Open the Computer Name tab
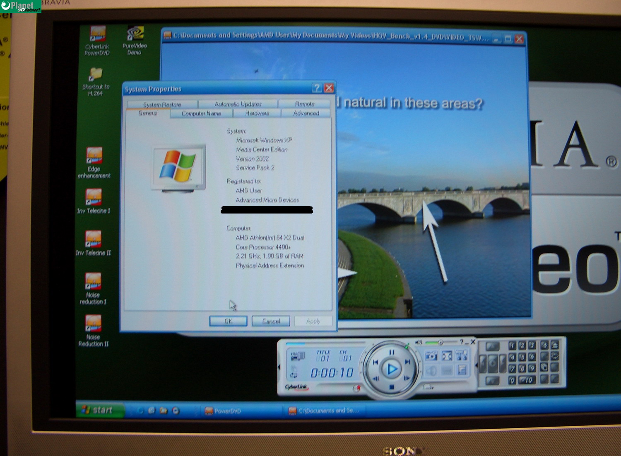621x456 pixels. coord(202,113)
